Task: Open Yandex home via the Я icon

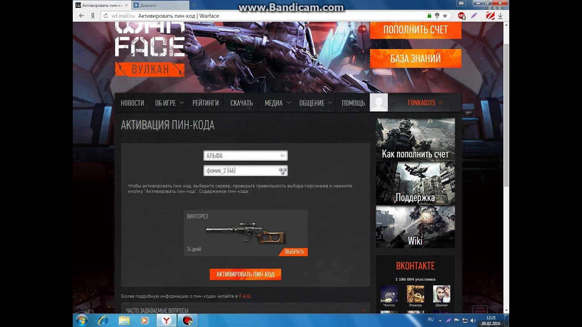Action: click(92, 16)
